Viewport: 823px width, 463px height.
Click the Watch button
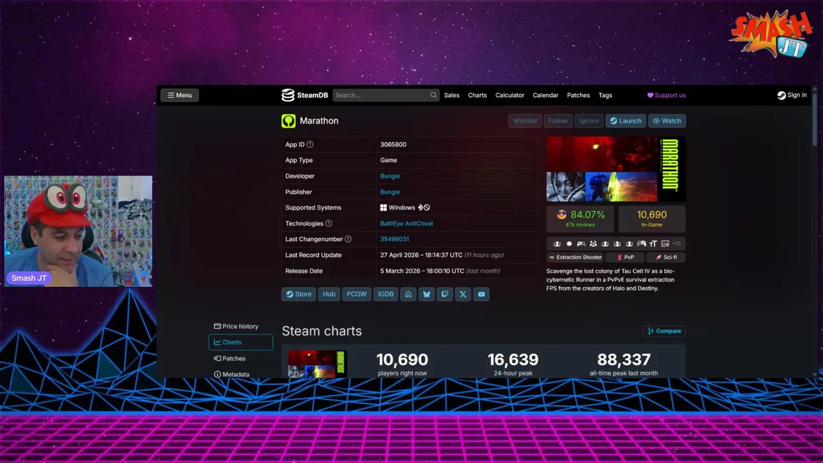coord(667,121)
